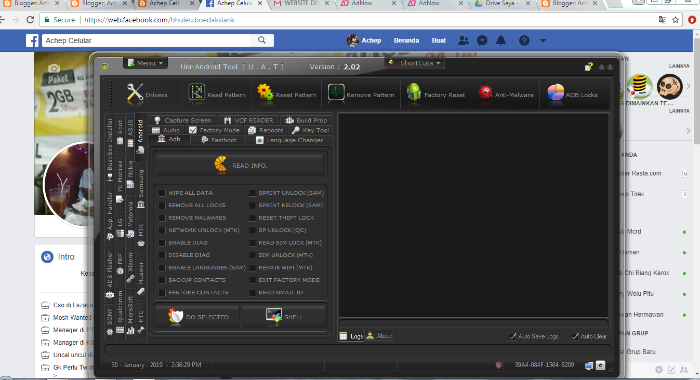Toggle ENABLE DIAG checkbox

click(x=163, y=243)
